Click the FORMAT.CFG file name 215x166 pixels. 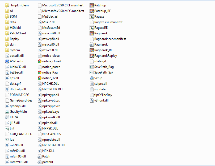19,95
